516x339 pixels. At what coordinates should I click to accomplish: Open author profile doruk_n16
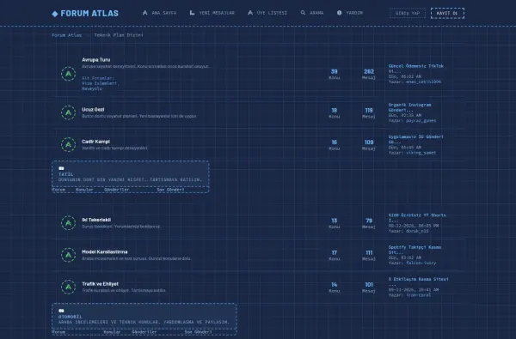(x=417, y=231)
